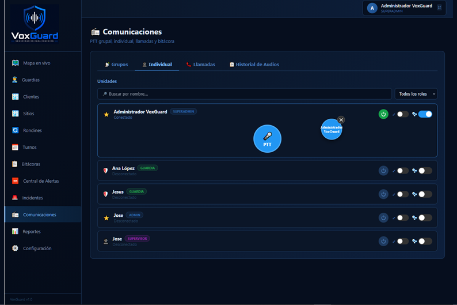Click the Conectado status text
The height and width of the screenshot is (305, 457).
[x=123, y=118]
